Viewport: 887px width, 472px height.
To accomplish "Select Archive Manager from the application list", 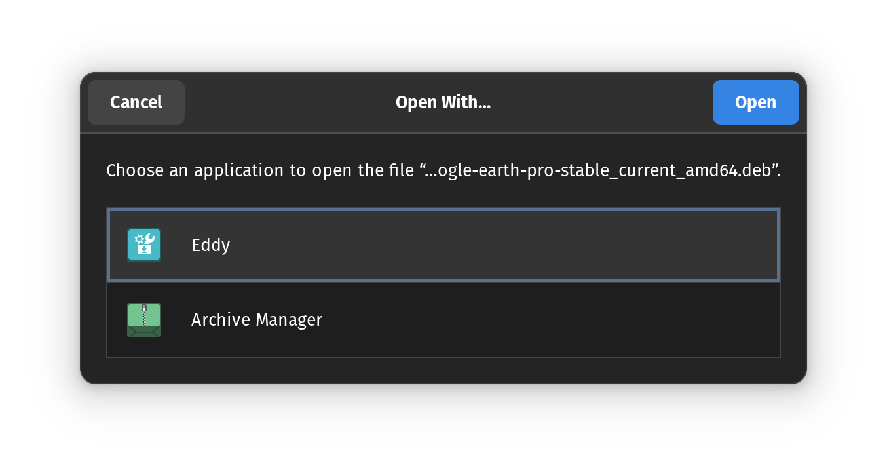I will point(443,320).
